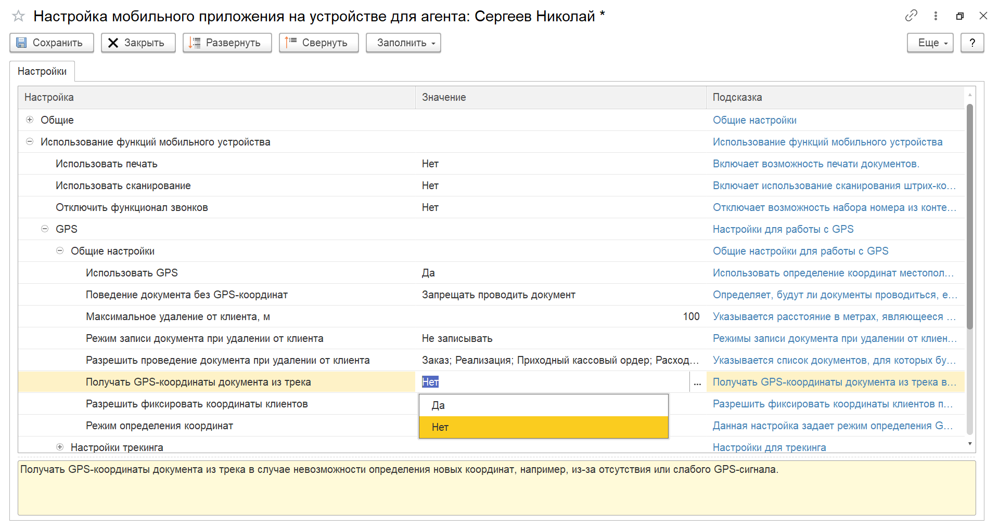999x529 pixels.
Task: Open three-dot kebab menu in title bar
Action: click(936, 16)
